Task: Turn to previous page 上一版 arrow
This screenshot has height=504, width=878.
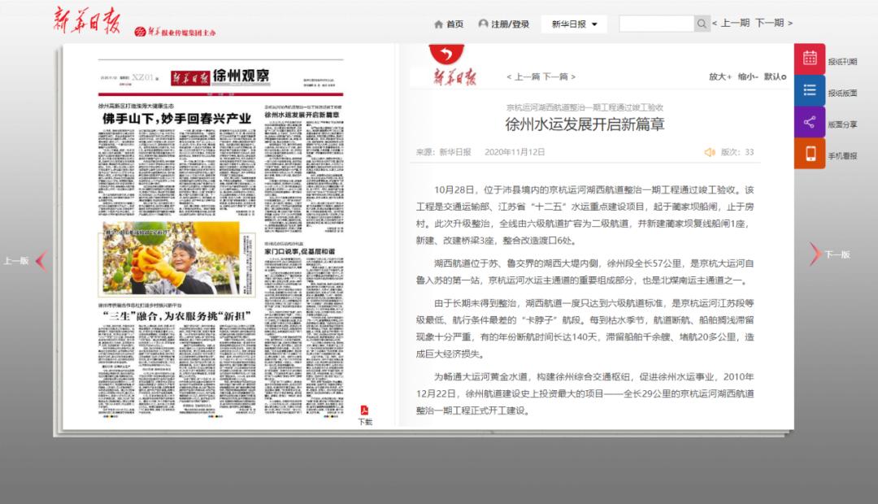Action: pos(41,260)
